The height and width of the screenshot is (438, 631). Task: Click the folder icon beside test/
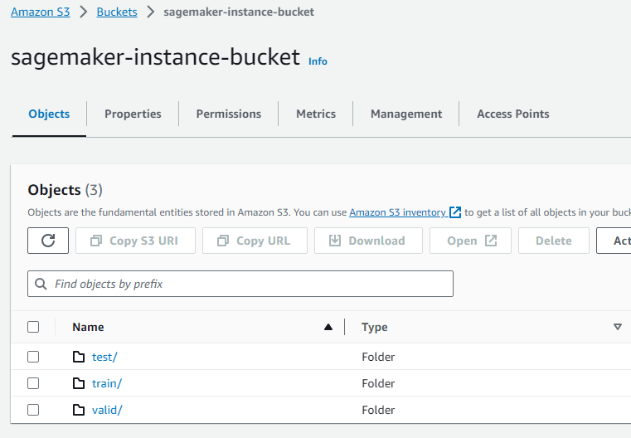coord(79,357)
